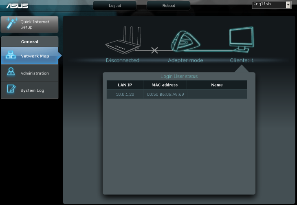Image resolution: width=297 pixels, height=205 pixels.
Task: Click the General section header
Action: click(30, 42)
